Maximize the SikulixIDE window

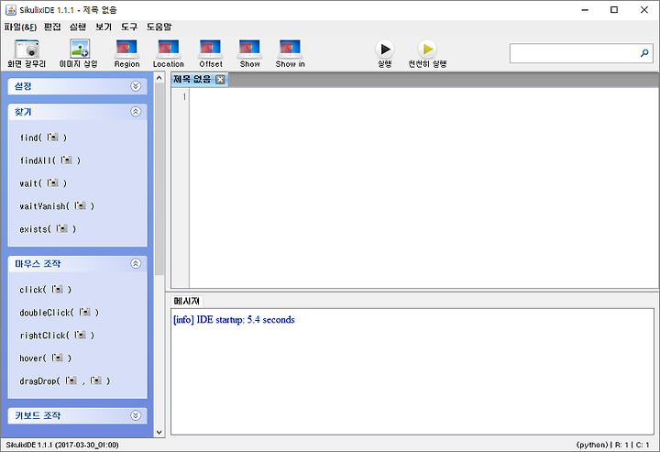click(614, 10)
